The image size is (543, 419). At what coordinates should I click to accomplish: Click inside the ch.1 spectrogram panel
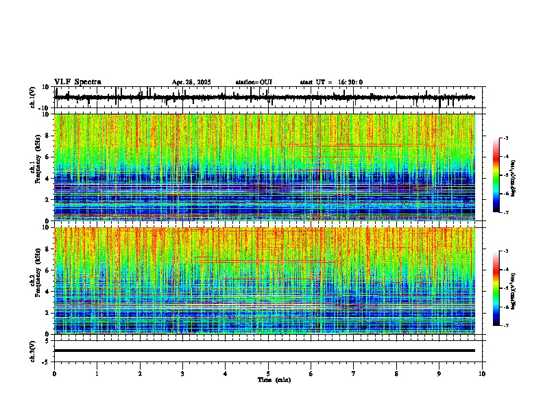click(x=265, y=167)
